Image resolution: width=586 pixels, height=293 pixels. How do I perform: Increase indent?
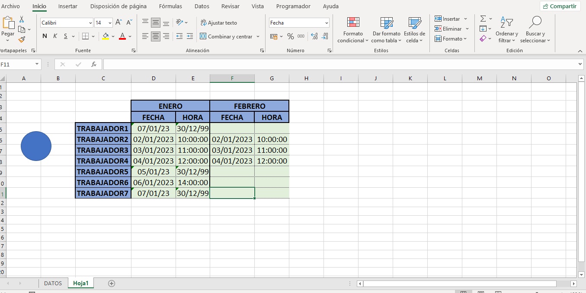(x=190, y=36)
